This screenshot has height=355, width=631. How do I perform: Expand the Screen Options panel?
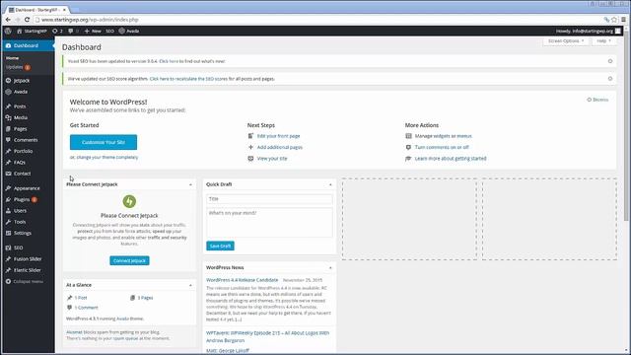pos(566,41)
